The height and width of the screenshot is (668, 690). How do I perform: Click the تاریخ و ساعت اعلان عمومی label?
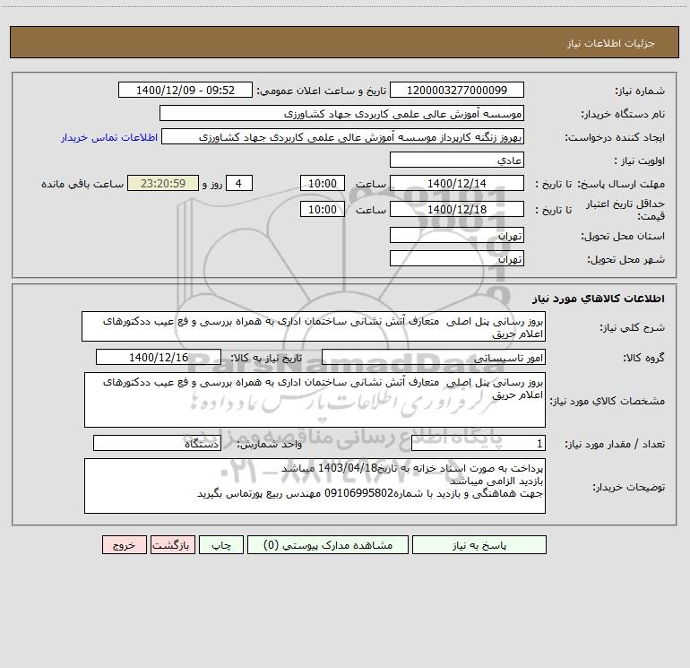pyautogui.click(x=322, y=91)
